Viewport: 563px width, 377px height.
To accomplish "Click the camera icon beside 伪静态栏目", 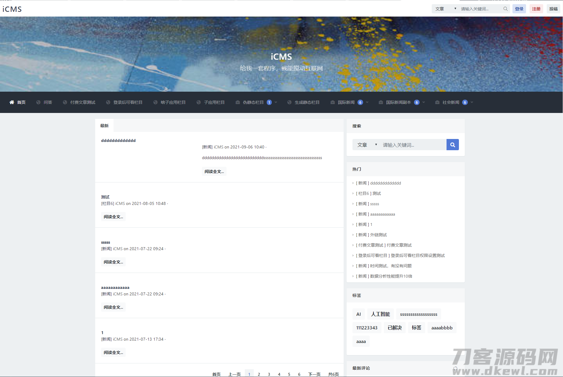I will pyautogui.click(x=237, y=102).
